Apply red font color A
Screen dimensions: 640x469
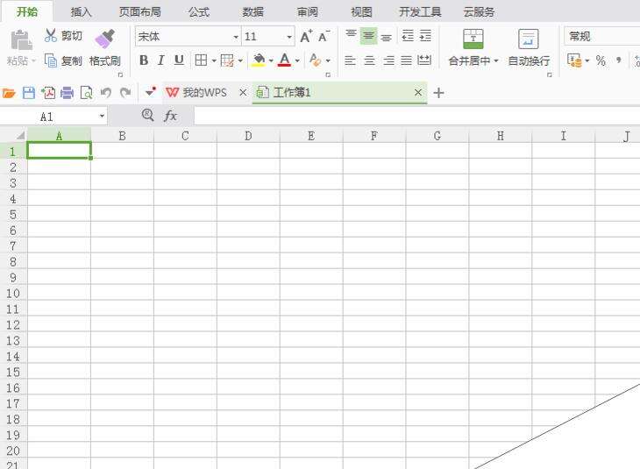click(x=284, y=60)
